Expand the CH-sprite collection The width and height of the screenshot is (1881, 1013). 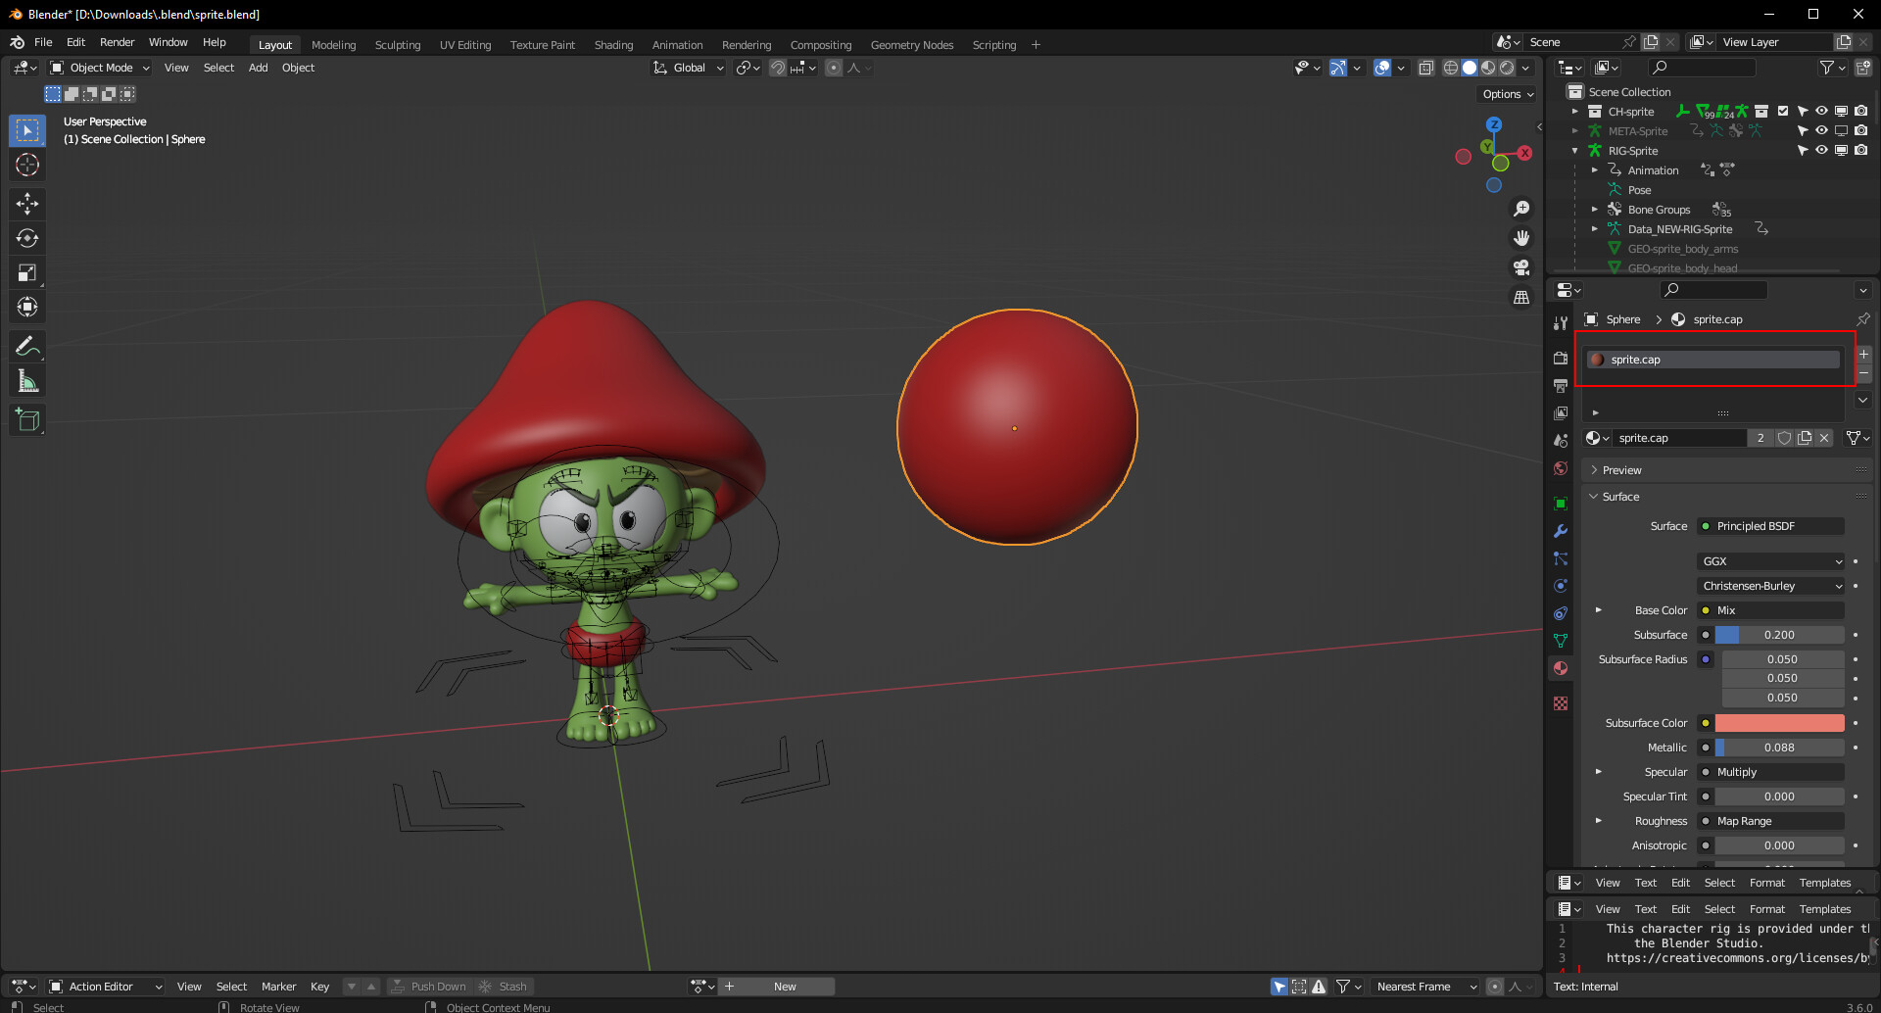1575,111
